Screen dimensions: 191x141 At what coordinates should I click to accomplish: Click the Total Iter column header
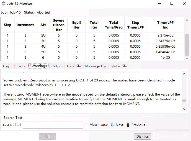pyautogui.click(x=94, y=25)
